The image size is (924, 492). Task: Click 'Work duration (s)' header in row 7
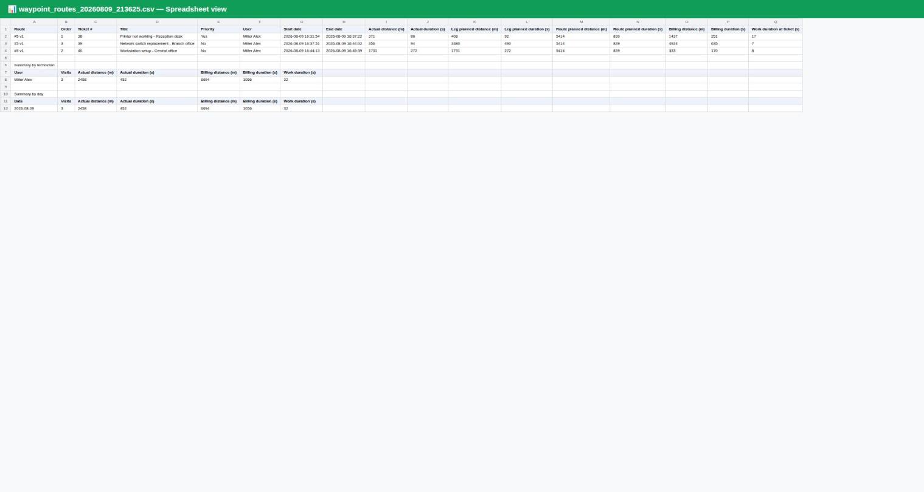coord(302,72)
